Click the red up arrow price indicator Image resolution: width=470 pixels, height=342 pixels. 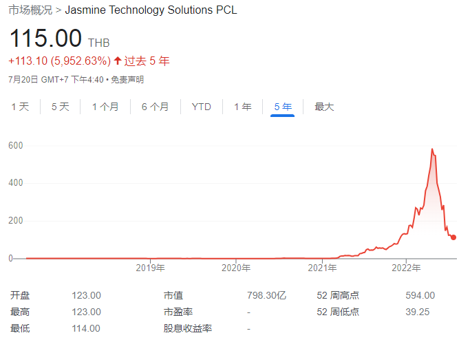[x=118, y=61]
